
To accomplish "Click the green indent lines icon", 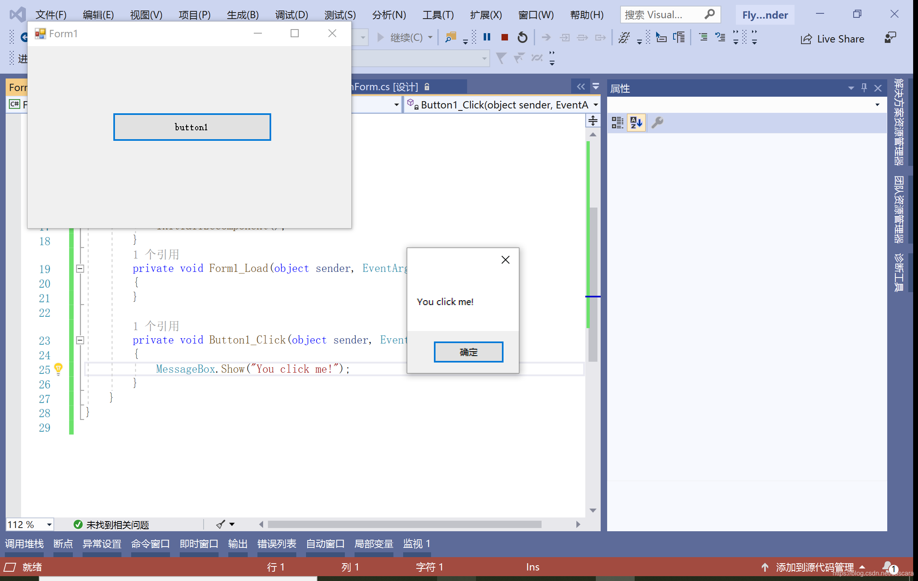I will click(703, 38).
